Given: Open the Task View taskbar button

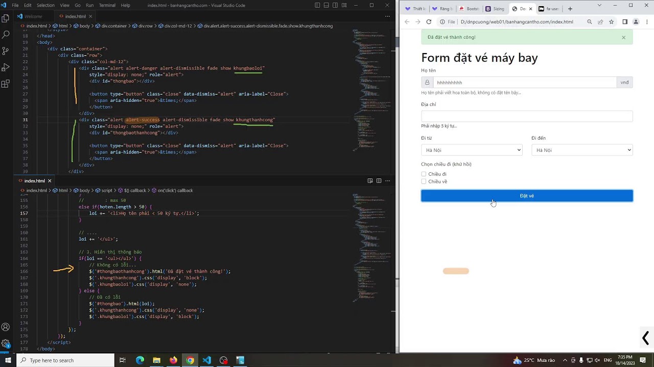Looking at the screenshot, I should point(123,360).
